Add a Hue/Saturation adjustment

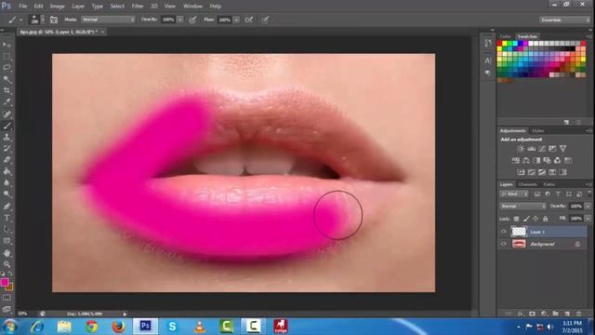point(516,160)
